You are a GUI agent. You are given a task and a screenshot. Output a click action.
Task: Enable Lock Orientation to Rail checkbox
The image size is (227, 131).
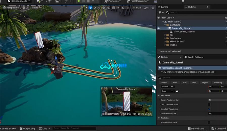click(x=209, y=105)
